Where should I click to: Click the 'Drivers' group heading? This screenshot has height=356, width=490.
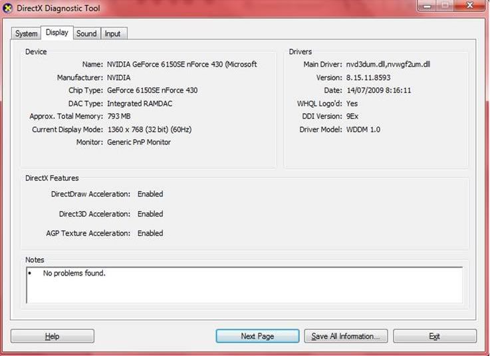(301, 52)
